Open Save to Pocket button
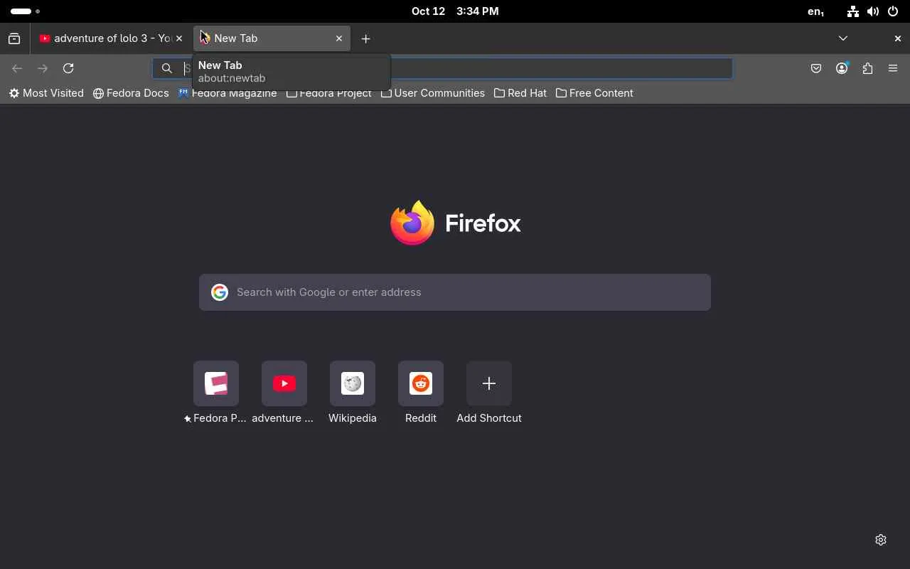The image size is (910, 569). (x=816, y=68)
